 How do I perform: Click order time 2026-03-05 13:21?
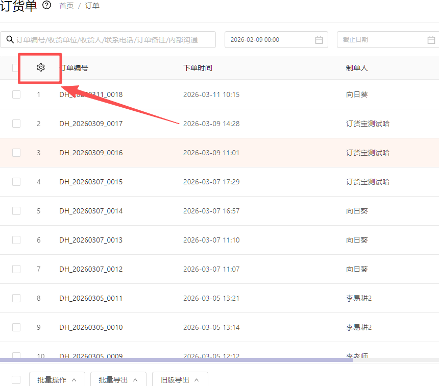click(211, 298)
